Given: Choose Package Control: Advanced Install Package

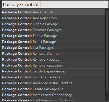Looking at the screenshot, I should (53, 83).
